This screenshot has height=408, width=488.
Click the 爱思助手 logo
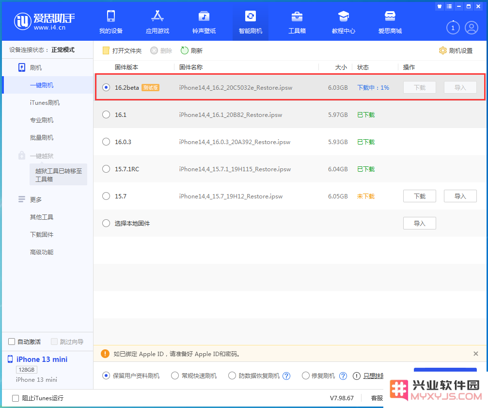44,21
